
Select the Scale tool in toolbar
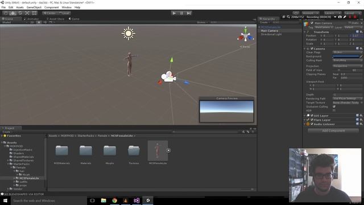pos(27,13)
